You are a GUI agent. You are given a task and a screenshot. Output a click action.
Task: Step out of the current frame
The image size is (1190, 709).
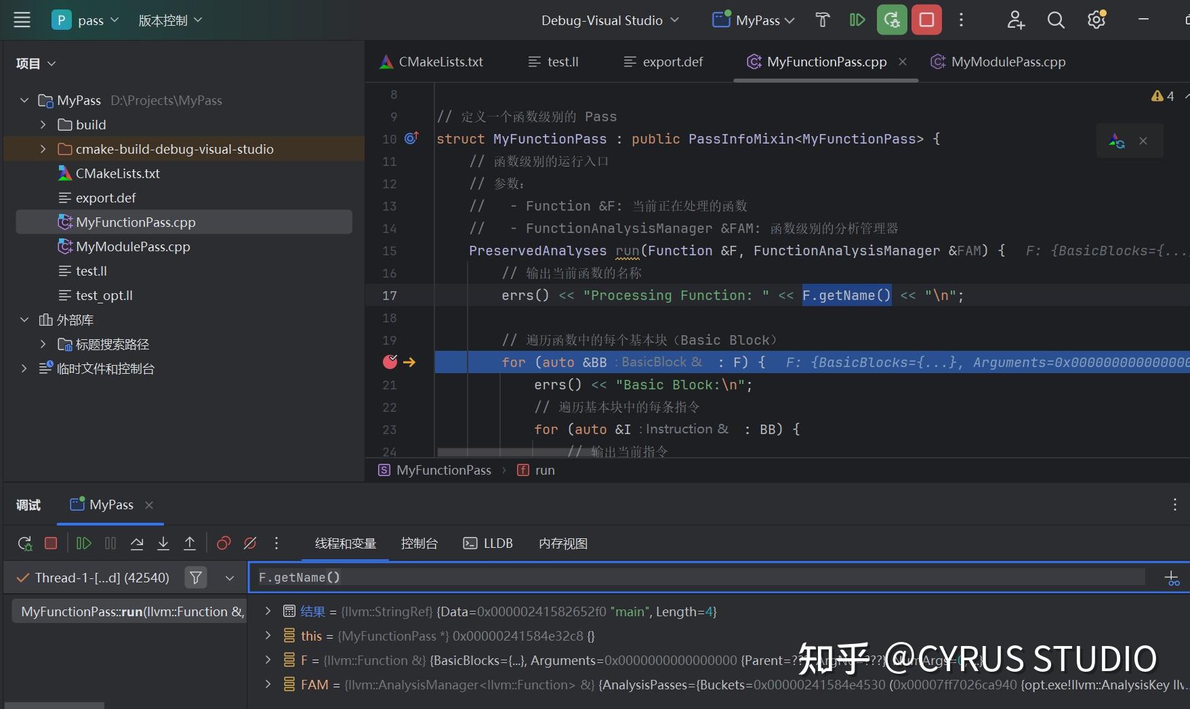pyautogui.click(x=190, y=543)
